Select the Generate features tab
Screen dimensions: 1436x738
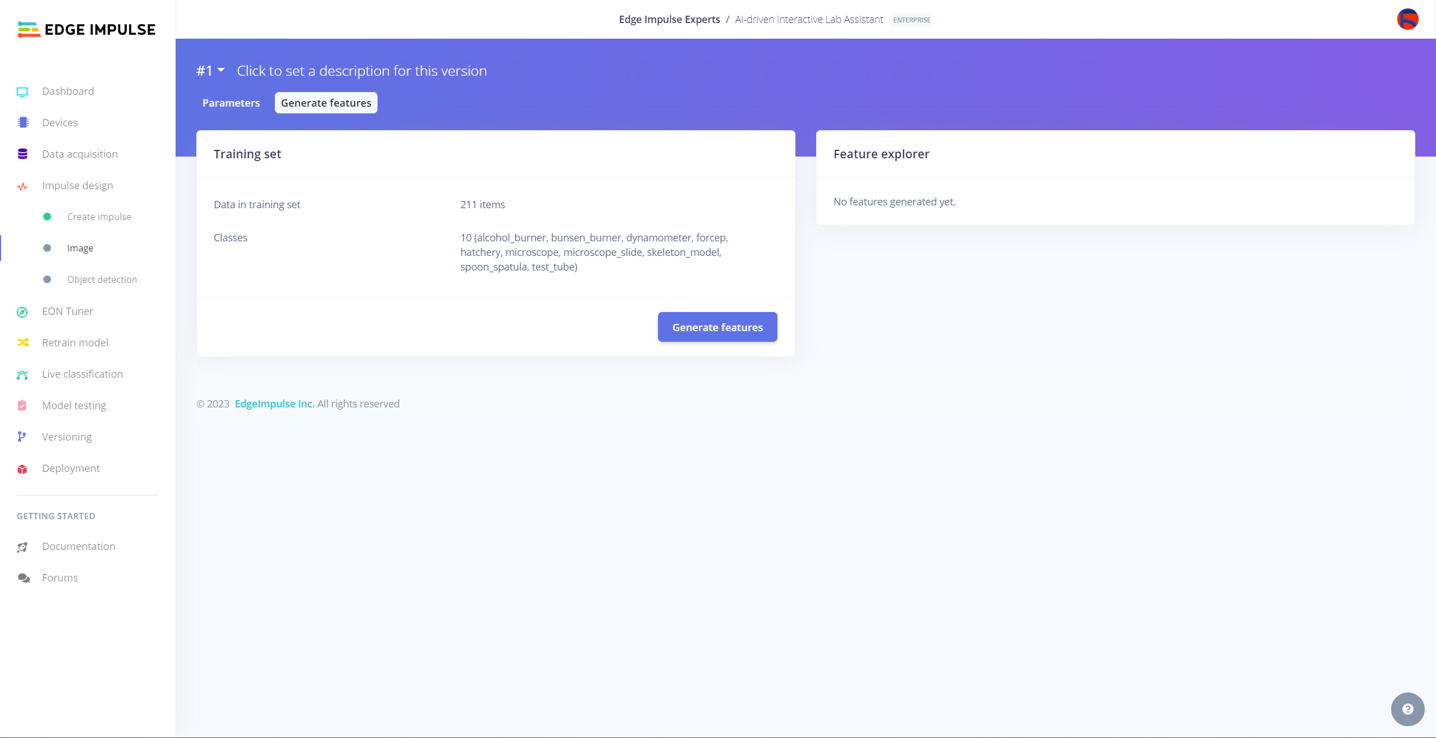pos(326,103)
